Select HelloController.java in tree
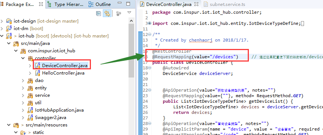This screenshot has width=323, height=135. 63,73
